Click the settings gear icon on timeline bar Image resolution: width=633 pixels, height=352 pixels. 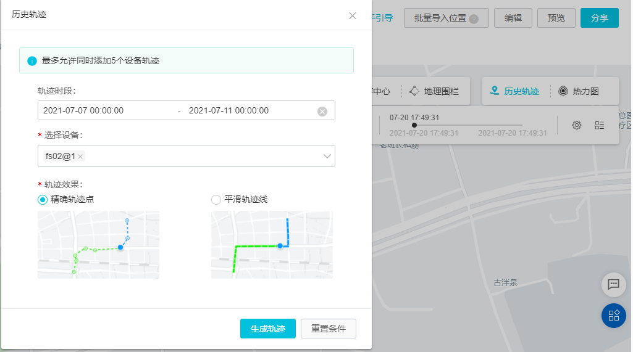(577, 125)
